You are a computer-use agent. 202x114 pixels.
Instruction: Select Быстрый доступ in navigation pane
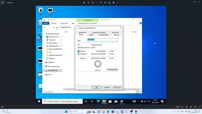pyautogui.click(x=54, y=34)
